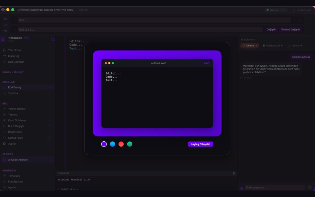Click the Canlı Önizleme eye icon

(x=4, y=120)
